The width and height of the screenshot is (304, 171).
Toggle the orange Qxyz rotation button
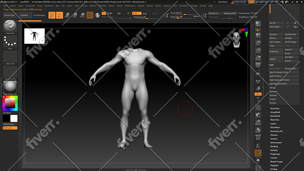(258, 94)
